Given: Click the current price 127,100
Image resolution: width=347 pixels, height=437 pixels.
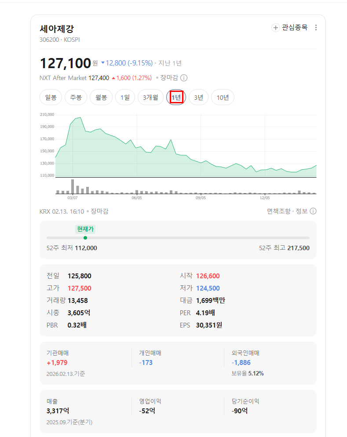Looking at the screenshot, I should [66, 63].
